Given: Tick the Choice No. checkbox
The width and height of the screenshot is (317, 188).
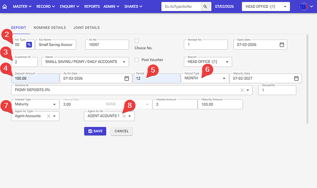Looking at the screenshot, I should [x=137, y=41].
